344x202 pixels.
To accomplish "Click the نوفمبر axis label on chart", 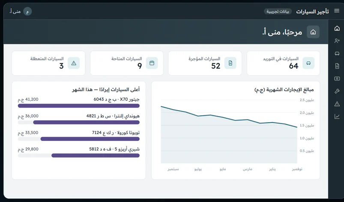I will pos(297,169).
